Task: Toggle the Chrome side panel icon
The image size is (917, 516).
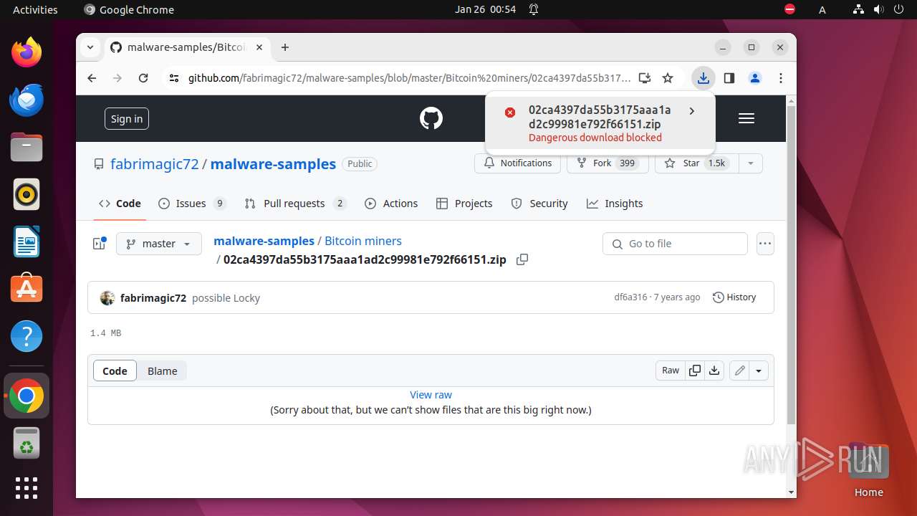Action: click(729, 78)
